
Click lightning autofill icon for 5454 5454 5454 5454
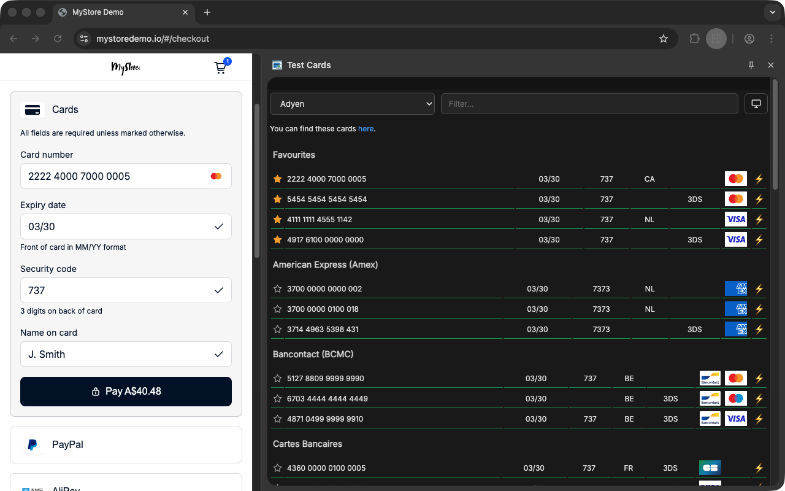[759, 199]
